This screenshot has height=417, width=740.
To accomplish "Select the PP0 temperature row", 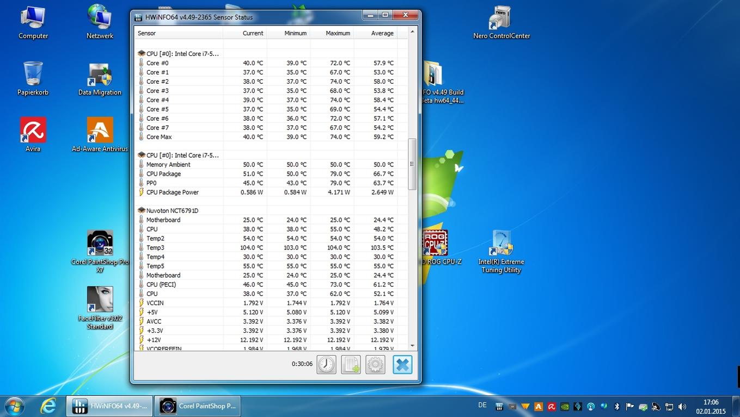I will pos(267,183).
